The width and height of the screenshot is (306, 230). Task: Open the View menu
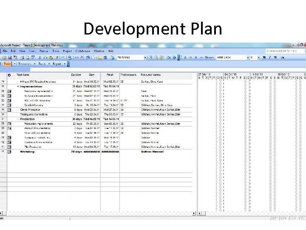click(x=22, y=51)
